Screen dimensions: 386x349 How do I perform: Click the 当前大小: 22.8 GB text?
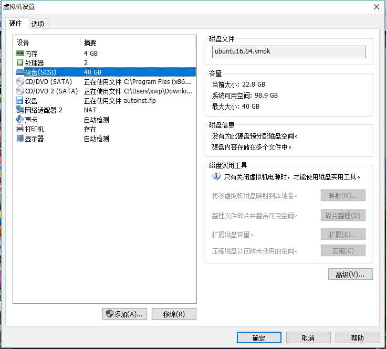[238, 84]
